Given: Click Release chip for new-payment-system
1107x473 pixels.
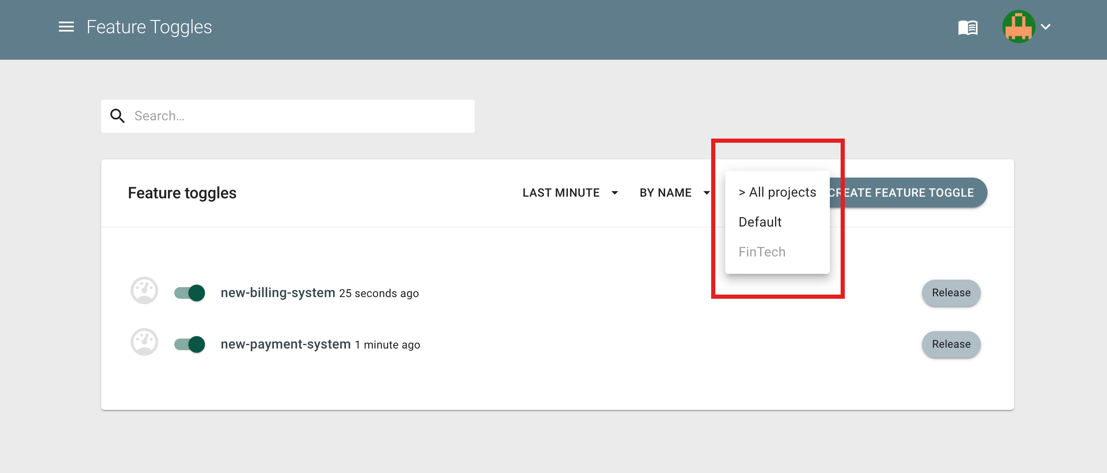Looking at the screenshot, I should tap(951, 344).
